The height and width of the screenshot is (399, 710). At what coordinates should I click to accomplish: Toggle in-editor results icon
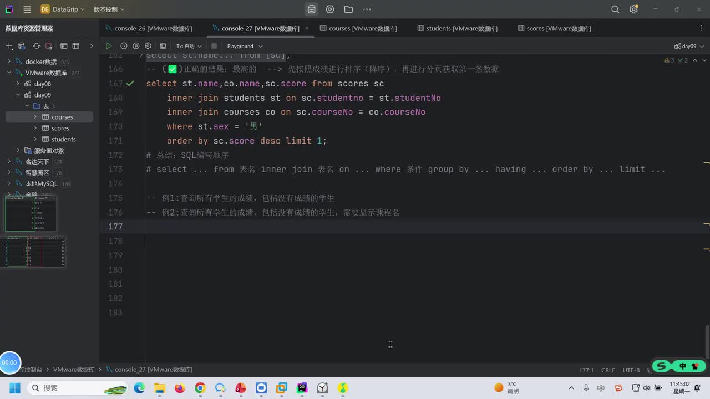[163, 46]
